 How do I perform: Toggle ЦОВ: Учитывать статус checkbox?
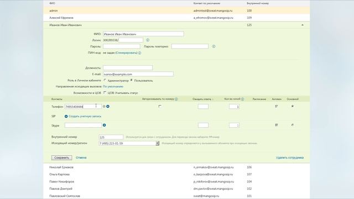105,92
